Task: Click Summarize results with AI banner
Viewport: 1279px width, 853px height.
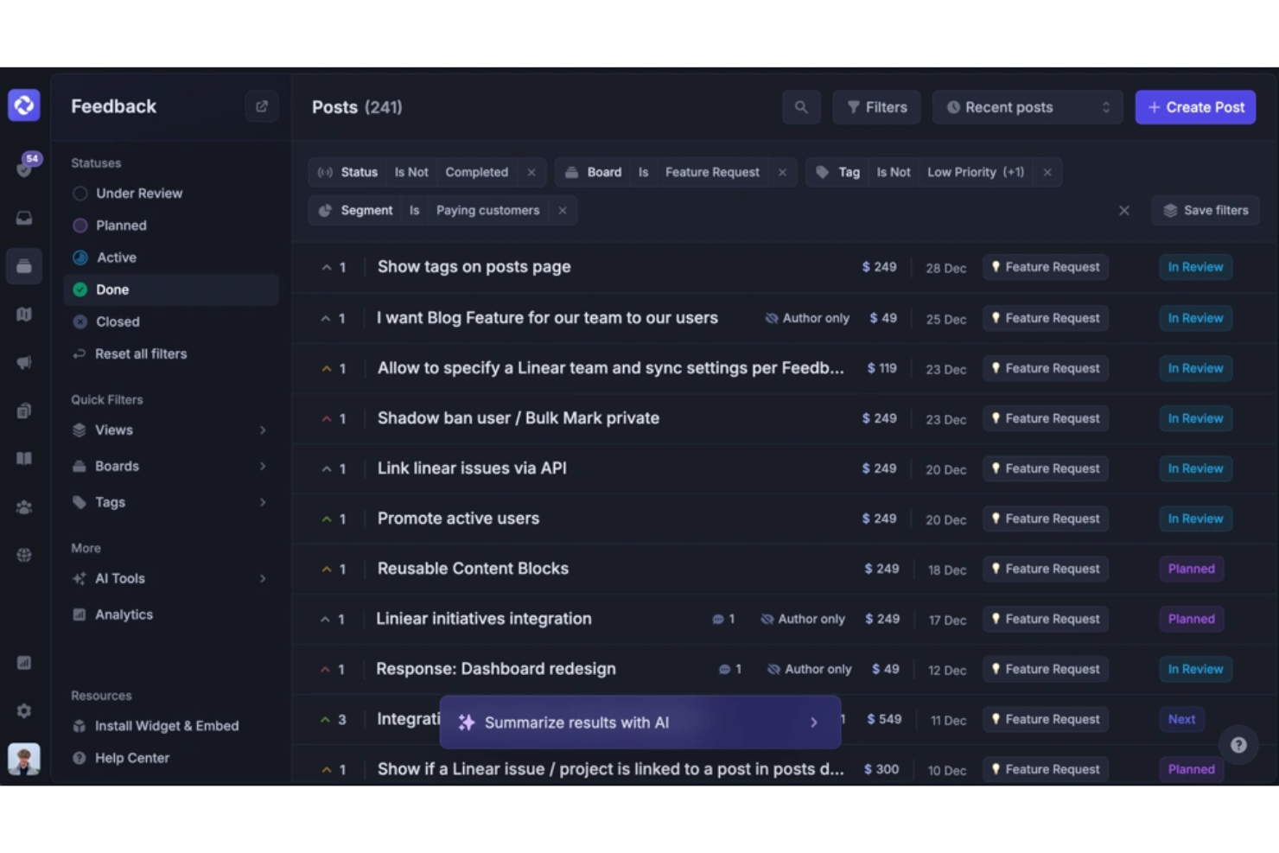Action: pyautogui.click(x=640, y=723)
